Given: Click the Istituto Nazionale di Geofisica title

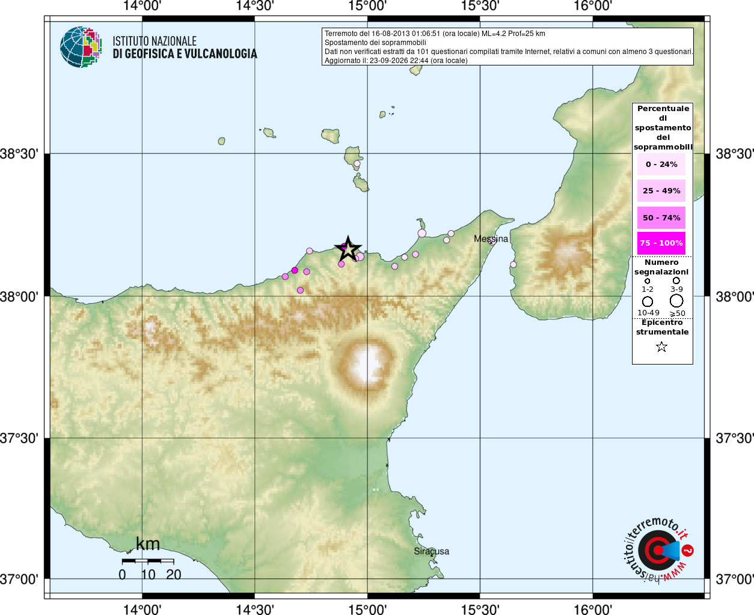Looking at the screenshot, I should pyautogui.click(x=185, y=47).
